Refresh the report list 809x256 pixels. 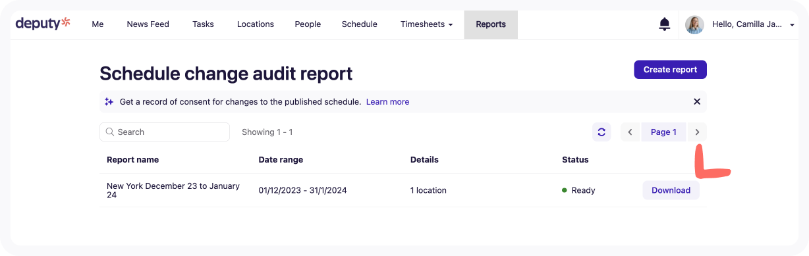(601, 132)
